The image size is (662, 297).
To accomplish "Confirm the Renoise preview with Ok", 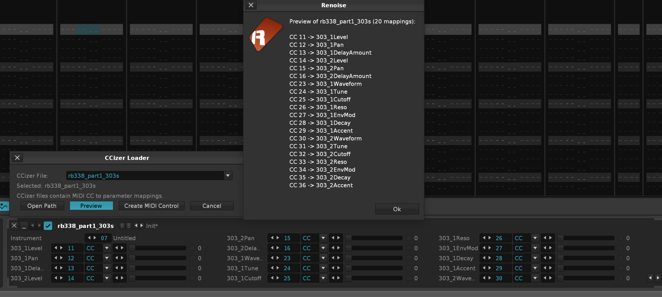I will point(397,209).
